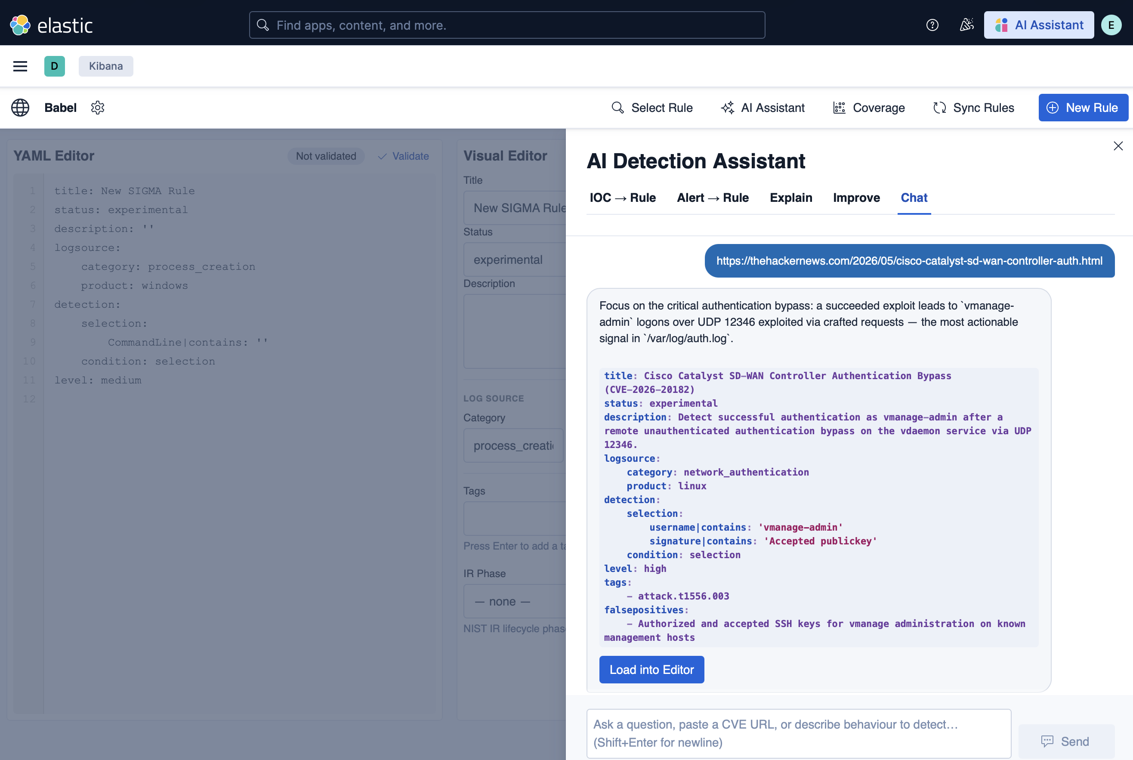Click Sync Rules

coord(973,108)
